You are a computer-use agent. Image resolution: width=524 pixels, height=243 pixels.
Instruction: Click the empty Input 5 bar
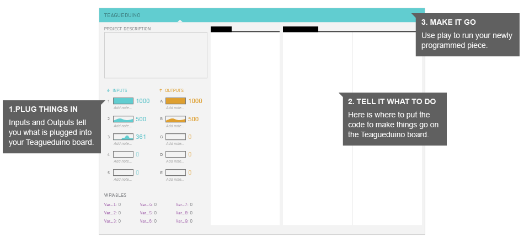124,172
